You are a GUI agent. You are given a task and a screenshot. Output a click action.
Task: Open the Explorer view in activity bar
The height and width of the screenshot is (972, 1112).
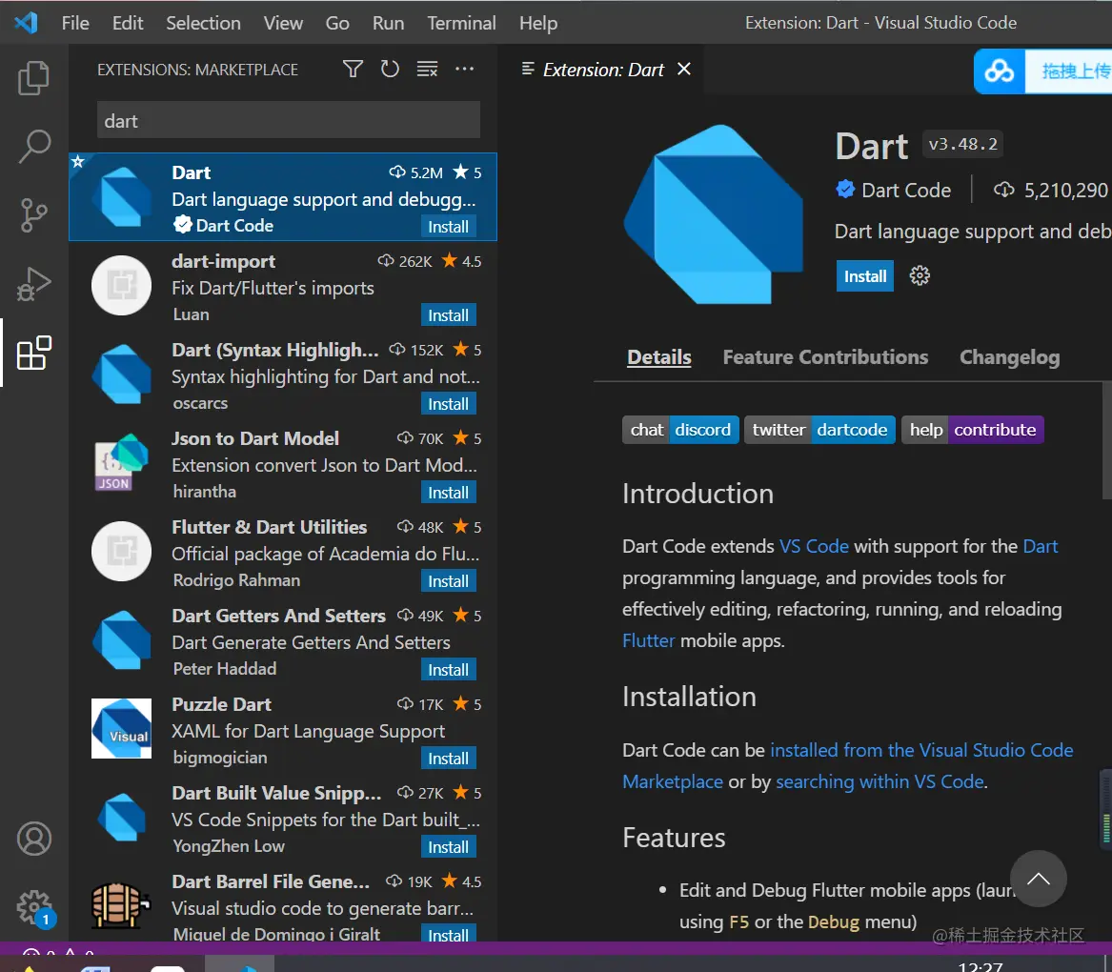click(x=33, y=77)
